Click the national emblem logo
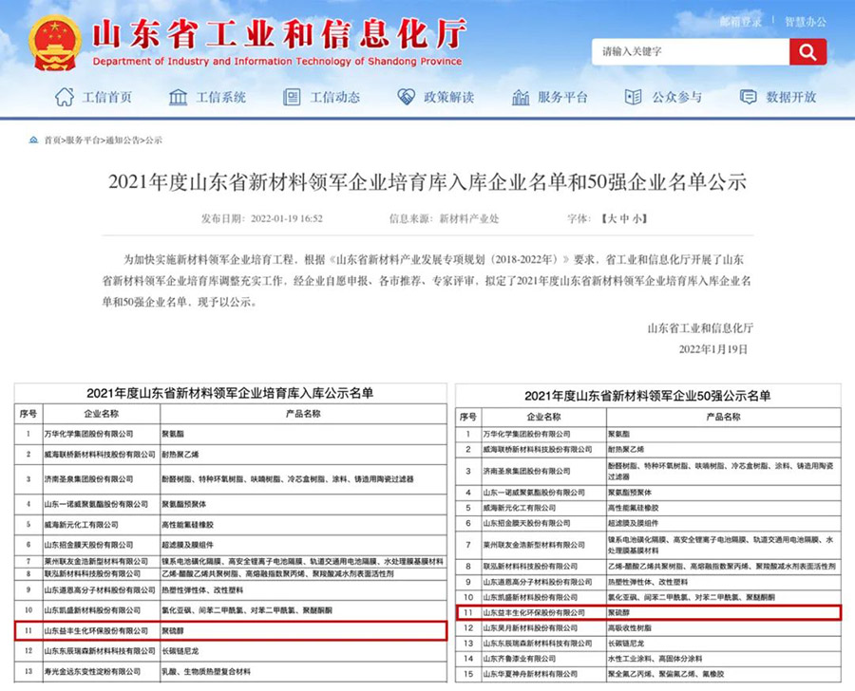Image resolution: width=855 pixels, height=691 pixels. 54,44
